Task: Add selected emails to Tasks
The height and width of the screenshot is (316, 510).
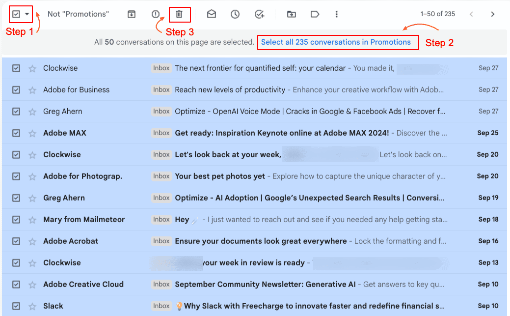Action: (x=259, y=14)
